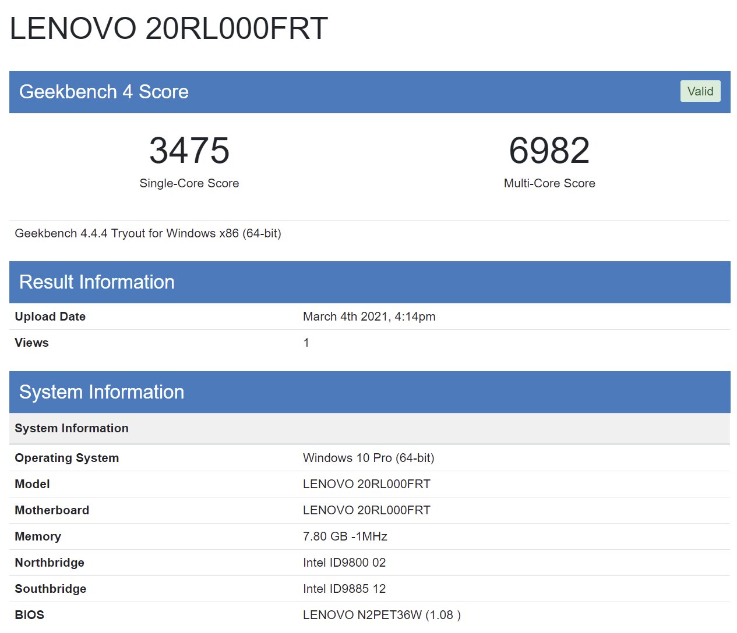The image size is (737, 633).
Task: Click the blue System Information section header
Action: 370,392
